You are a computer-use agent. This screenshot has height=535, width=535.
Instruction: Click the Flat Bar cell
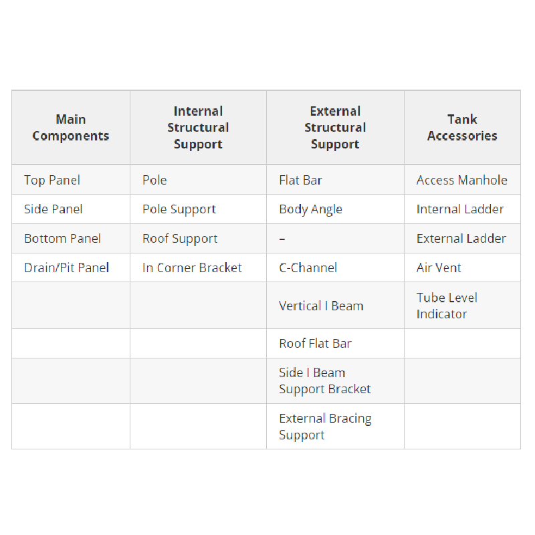coord(301,180)
